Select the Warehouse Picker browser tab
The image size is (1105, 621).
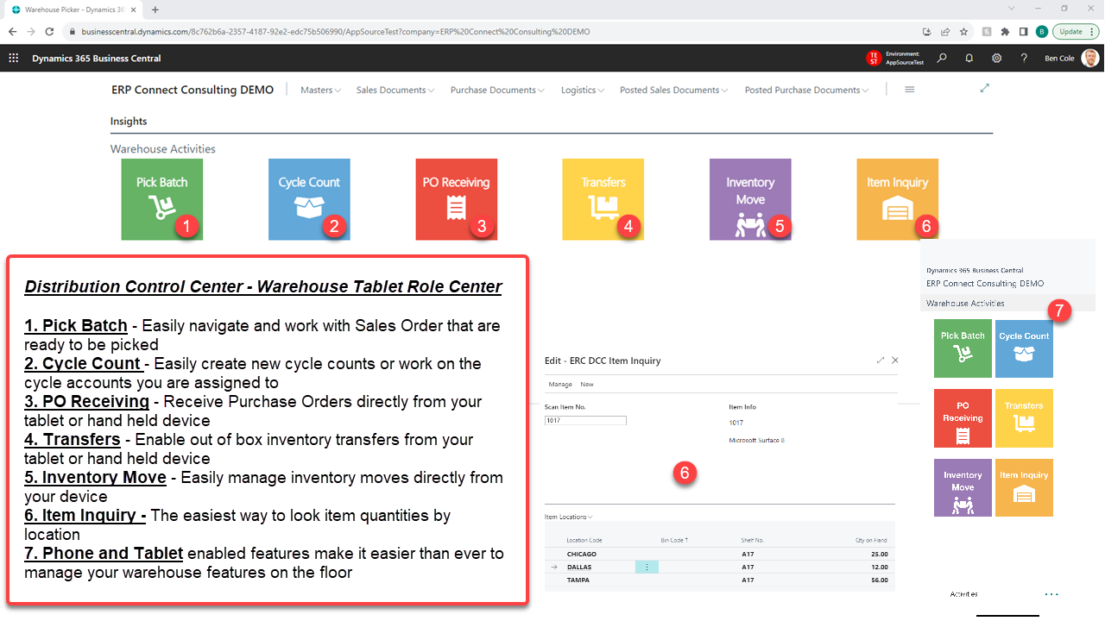(x=74, y=9)
